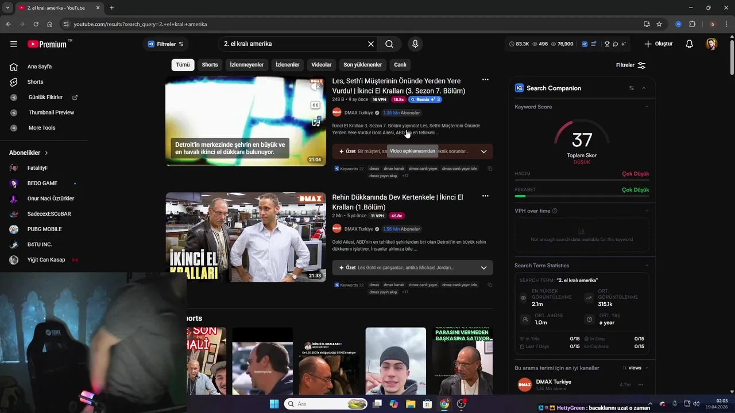Select the Tümü filter chip
This screenshot has height=413, width=735.
(183, 65)
